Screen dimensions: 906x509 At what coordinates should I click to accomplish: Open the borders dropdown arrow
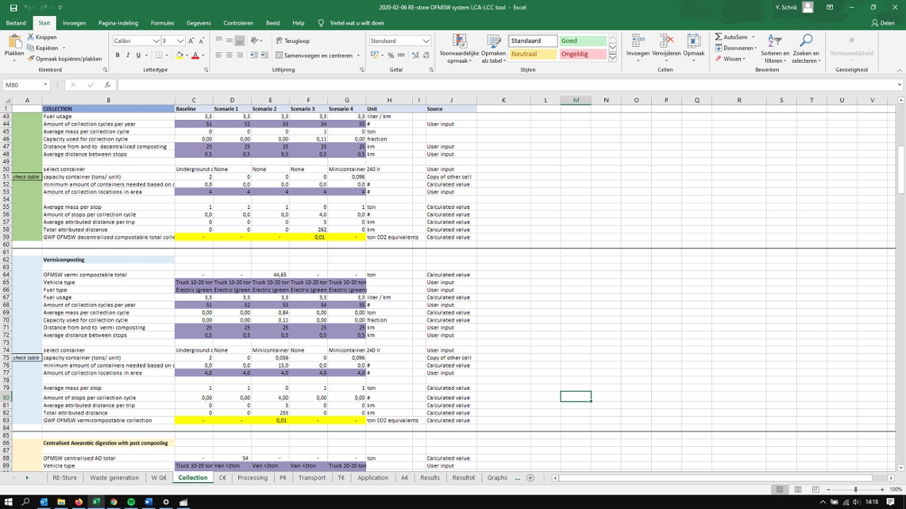pyautogui.click(x=166, y=55)
